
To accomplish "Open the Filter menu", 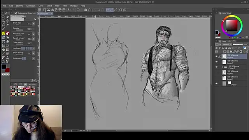I will click(65, 6).
